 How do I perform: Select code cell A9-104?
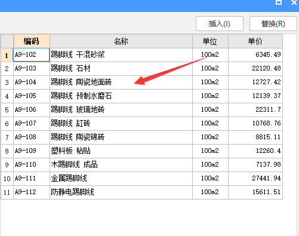coord(32,82)
